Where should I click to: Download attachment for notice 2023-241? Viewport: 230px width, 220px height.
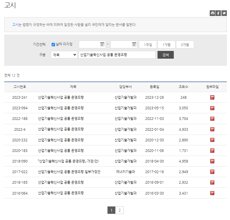[212, 97]
